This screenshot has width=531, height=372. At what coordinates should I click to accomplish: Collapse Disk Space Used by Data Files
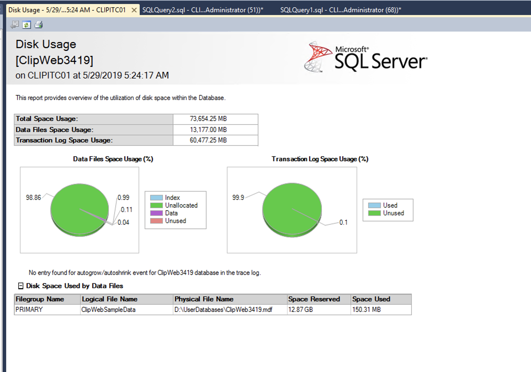click(21, 286)
